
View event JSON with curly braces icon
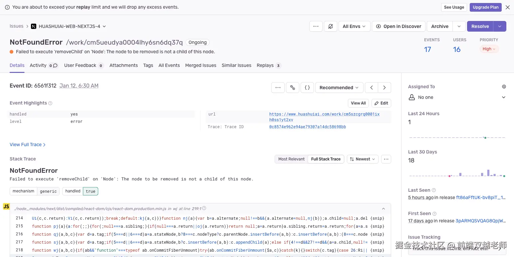click(x=307, y=88)
